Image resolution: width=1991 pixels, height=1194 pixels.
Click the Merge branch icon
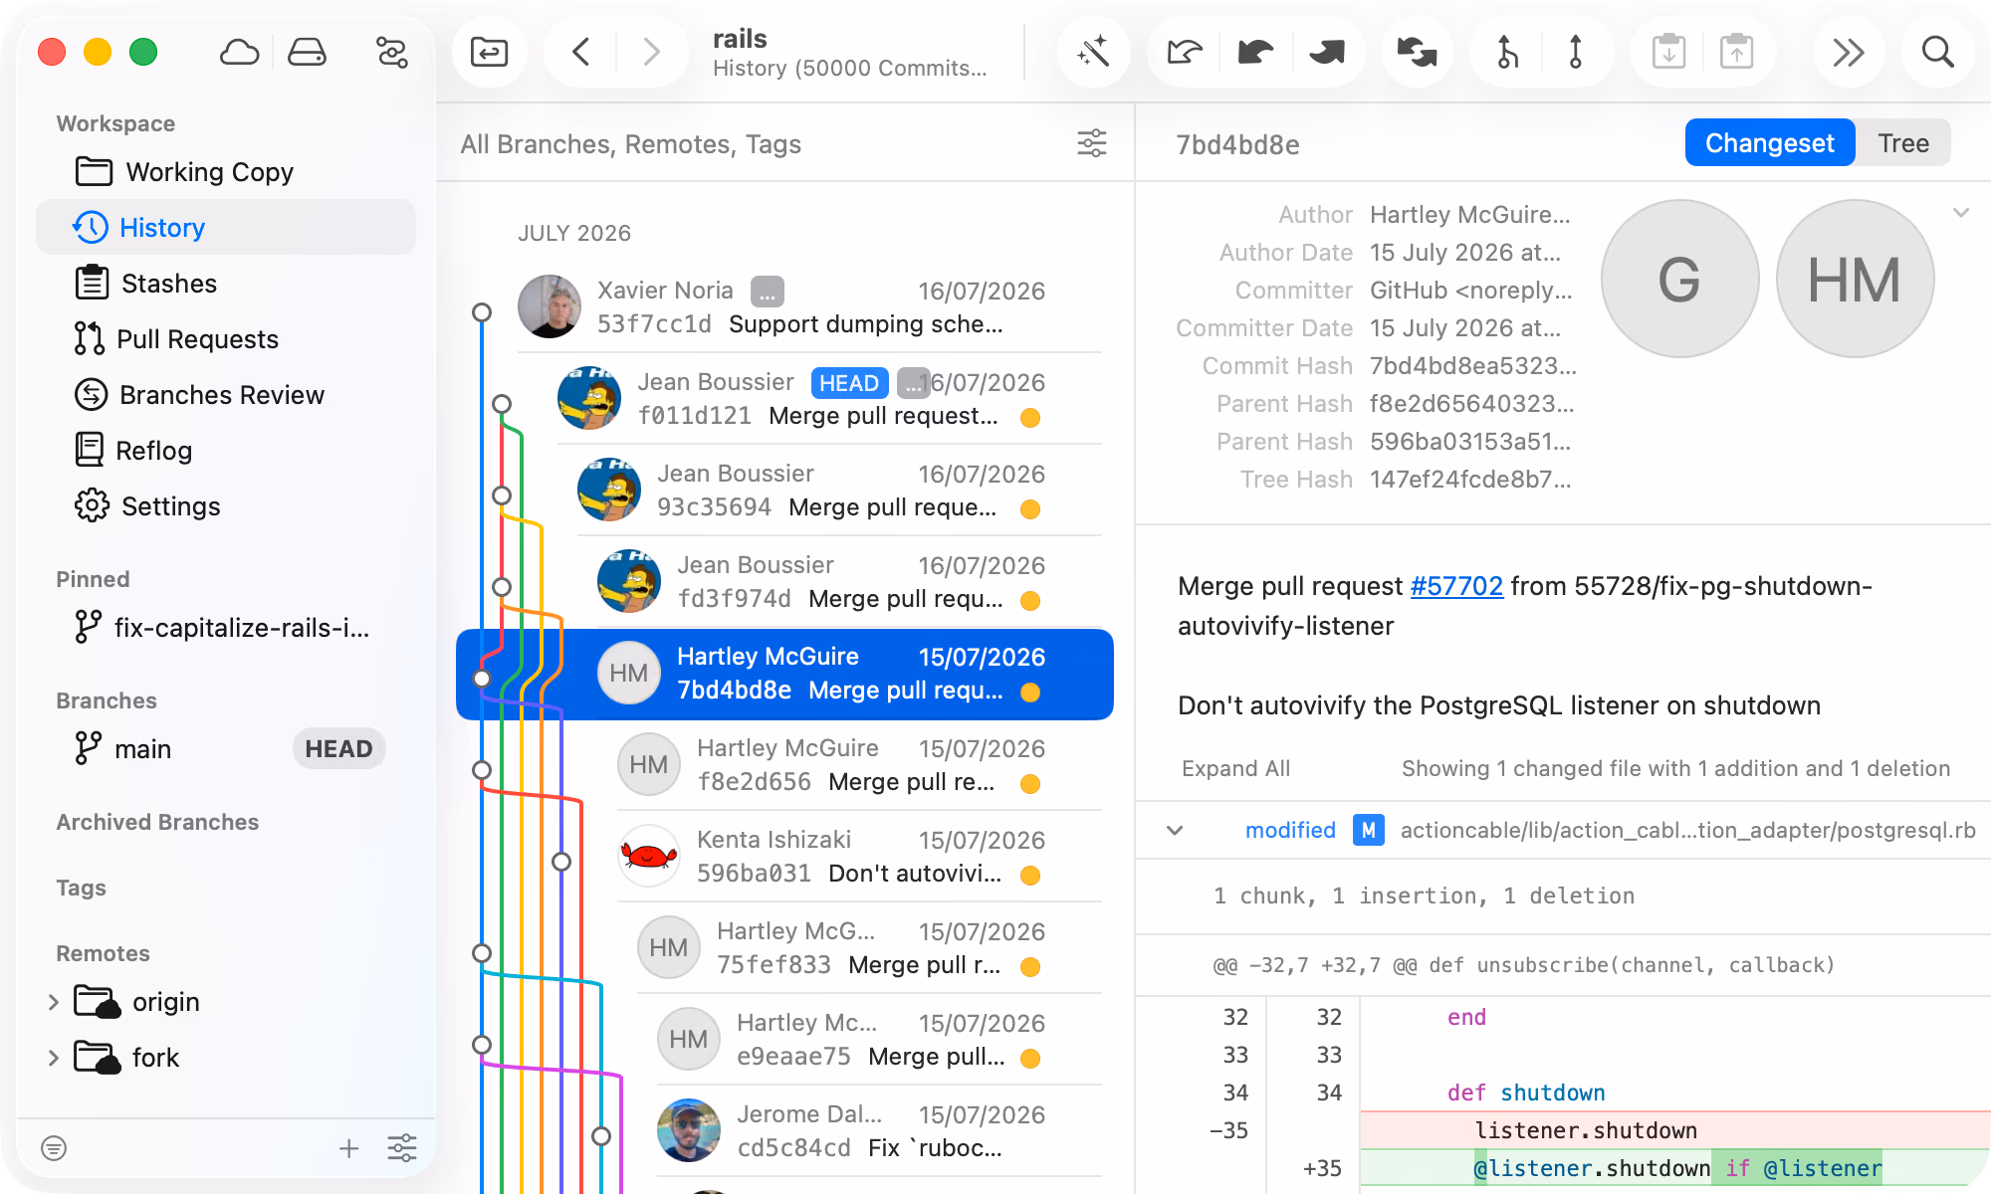[1507, 52]
